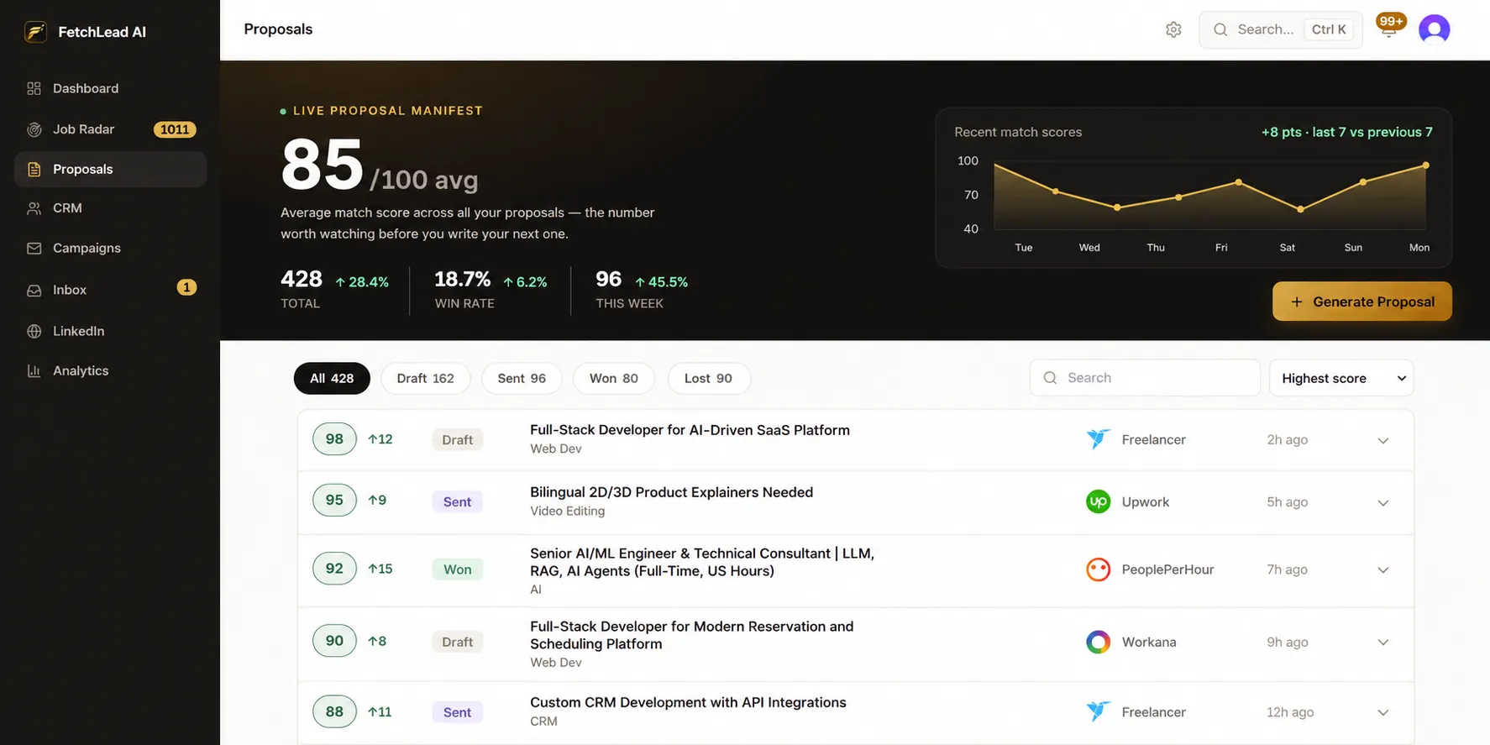Screen dimensions: 1490x745
Task: Open the Dashboard sidebar icon
Action: pos(34,88)
